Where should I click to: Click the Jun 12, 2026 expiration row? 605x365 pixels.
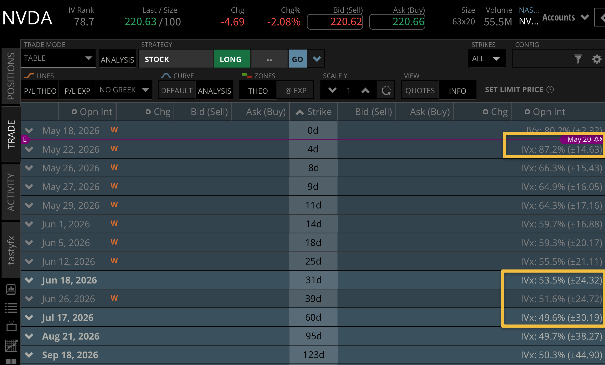coord(313,261)
